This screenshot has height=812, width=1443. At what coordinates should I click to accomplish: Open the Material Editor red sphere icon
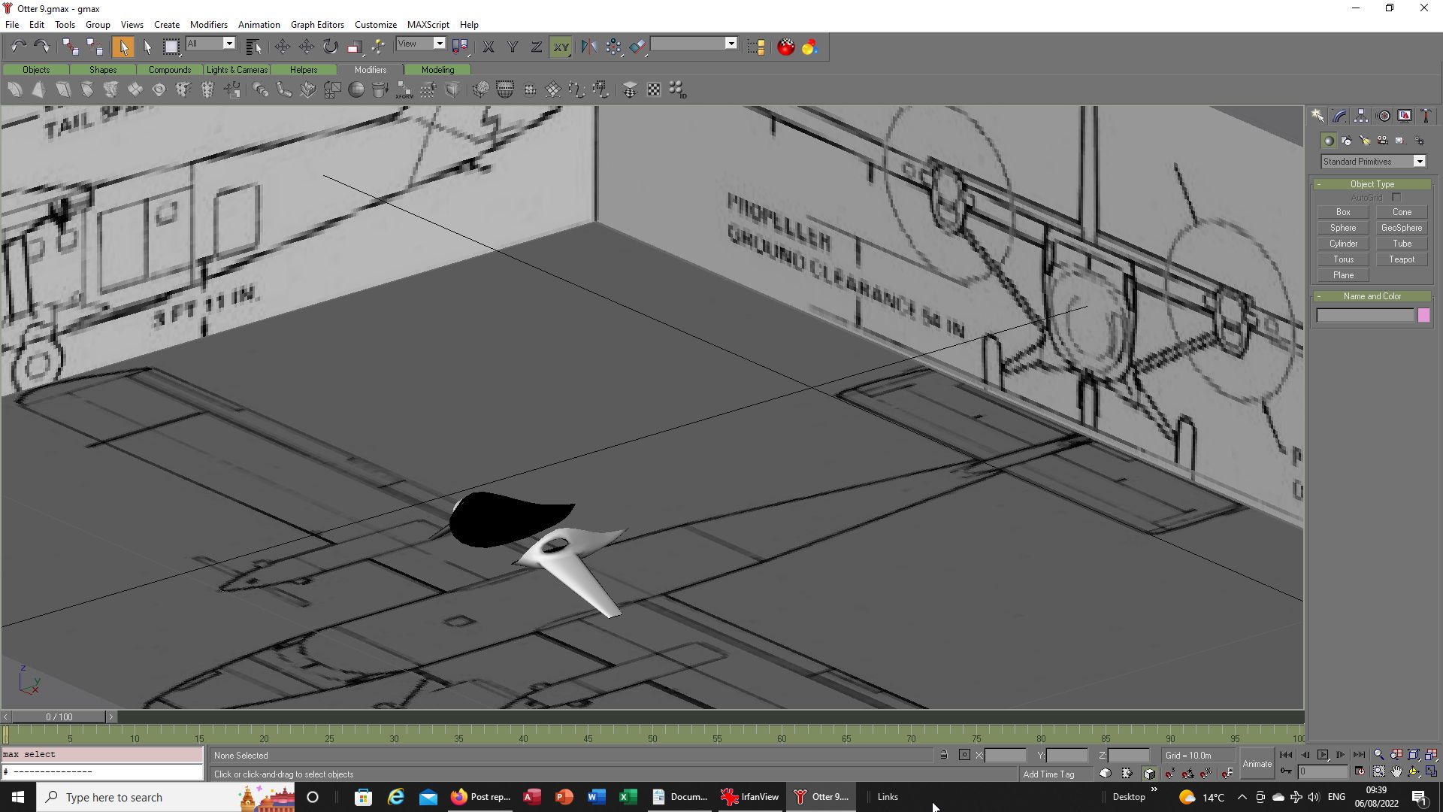click(785, 47)
